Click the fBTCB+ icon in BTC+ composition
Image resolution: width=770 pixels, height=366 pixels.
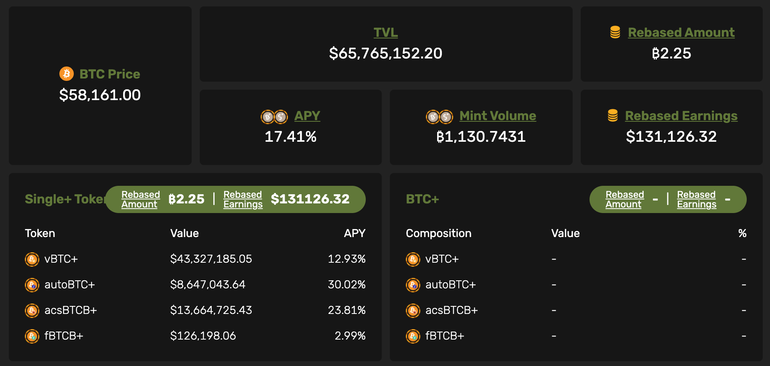413,336
